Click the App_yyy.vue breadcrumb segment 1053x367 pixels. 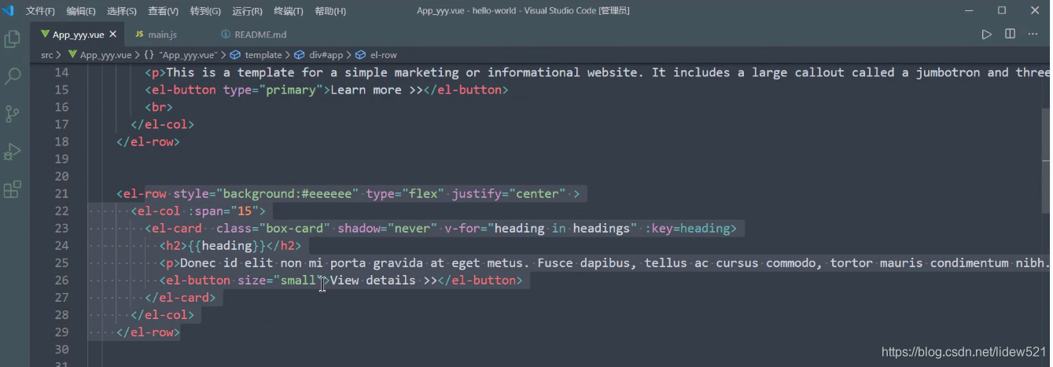[x=100, y=55]
